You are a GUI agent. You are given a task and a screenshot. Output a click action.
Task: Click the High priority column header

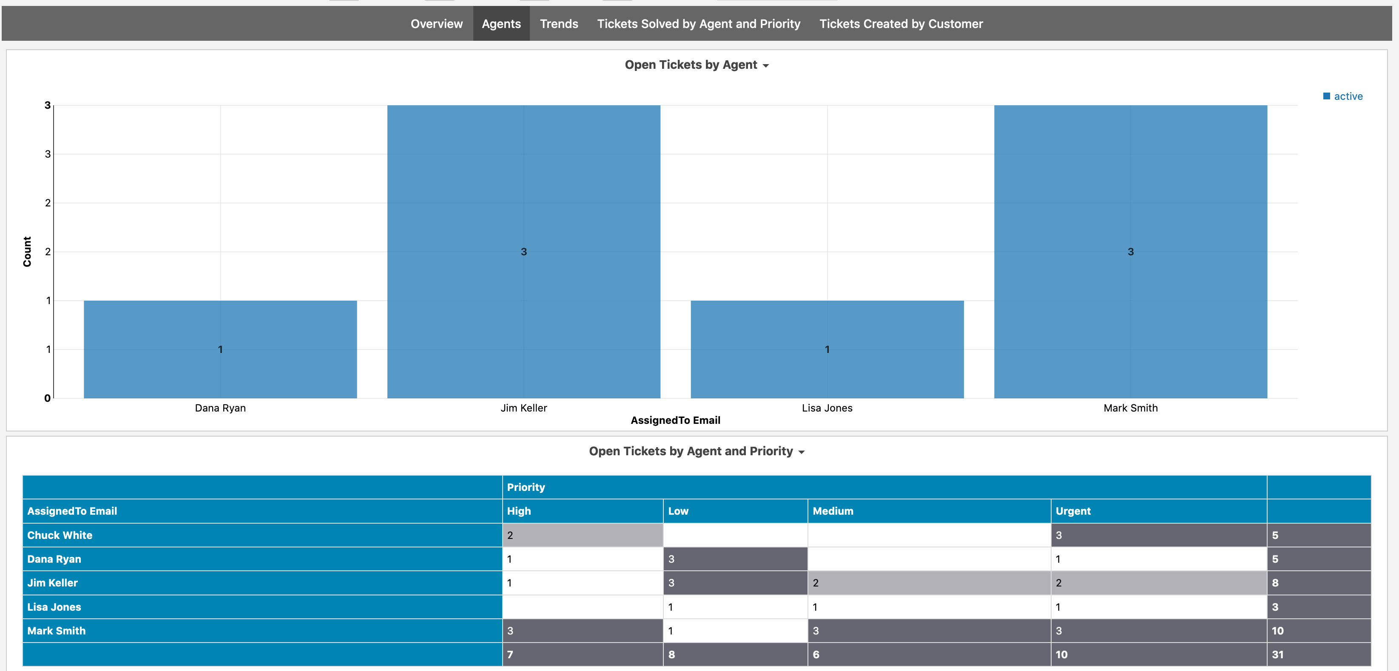(519, 511)
